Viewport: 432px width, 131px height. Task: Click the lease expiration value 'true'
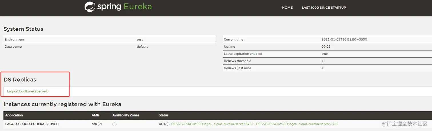[325, 54]
